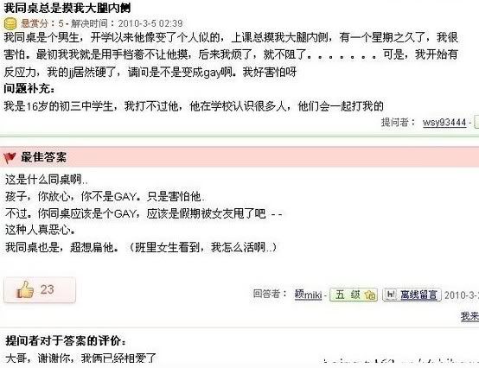The height and width of the screenshot is (368, 479).
Task: Click the answer date 2010-3 text
Action: pos(462,295)
